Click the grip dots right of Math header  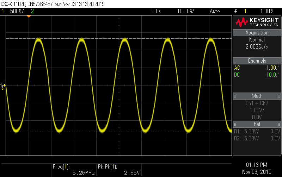279,96
